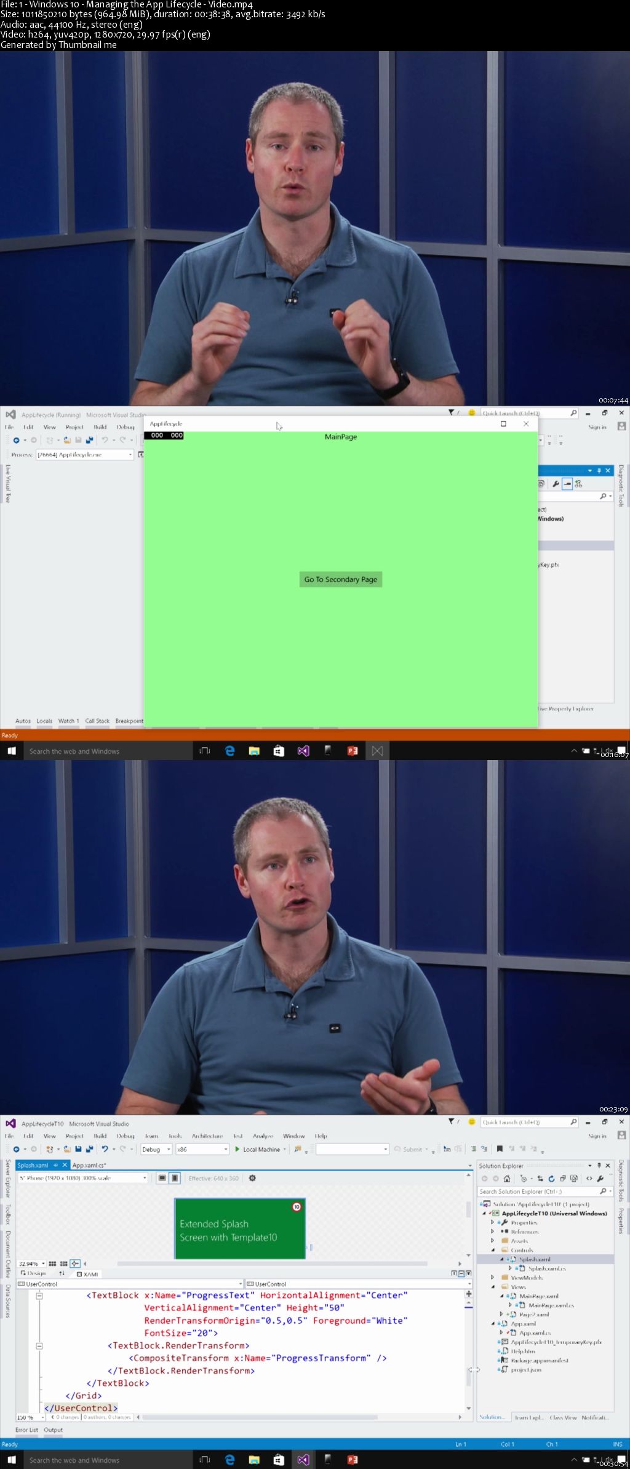The image size is (630, 1469).
Task: Click the Submit button in toolbar
Action: tap(410, 1149)
